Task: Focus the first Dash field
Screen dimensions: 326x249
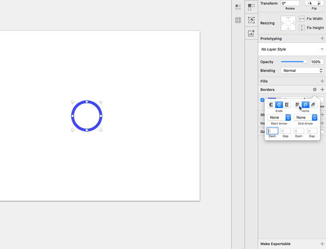Action: point(272,131)
